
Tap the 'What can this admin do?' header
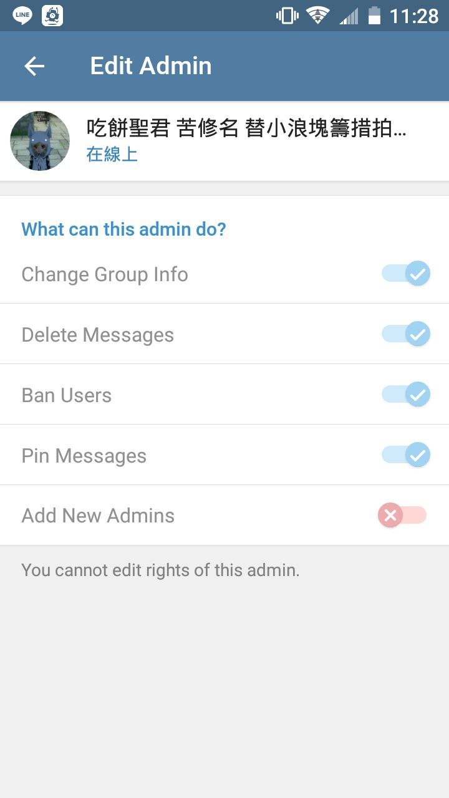click(123, 229)
